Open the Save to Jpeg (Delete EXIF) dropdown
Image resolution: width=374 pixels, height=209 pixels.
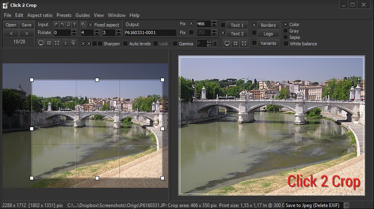tap(346, 205)
